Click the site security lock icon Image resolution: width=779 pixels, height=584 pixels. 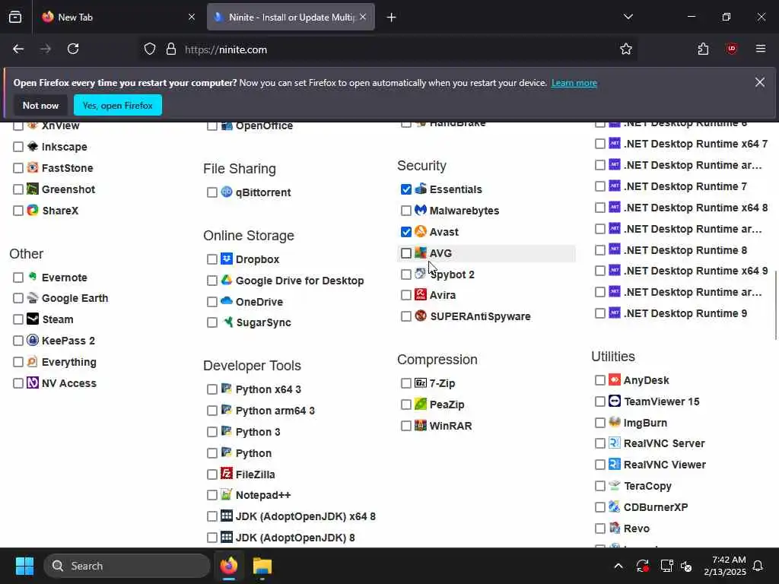171,49
